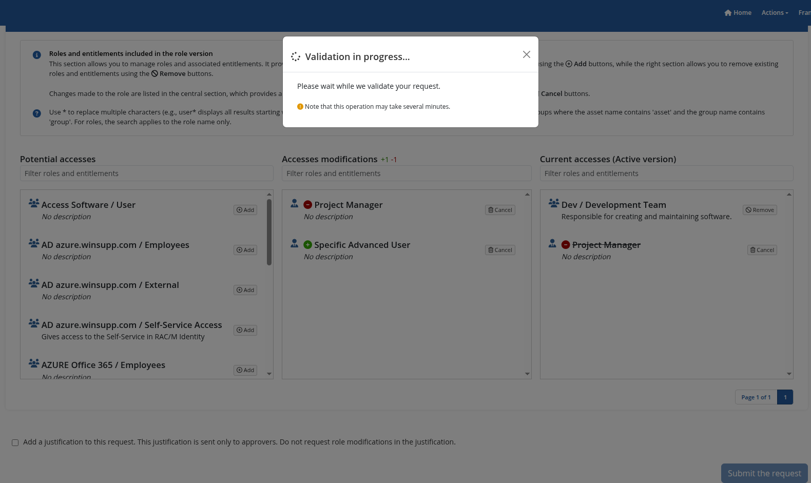This screenshot has height=483, width=811.
Task: Close the Validation in progress dialog
Action: [x=526, y=54]
